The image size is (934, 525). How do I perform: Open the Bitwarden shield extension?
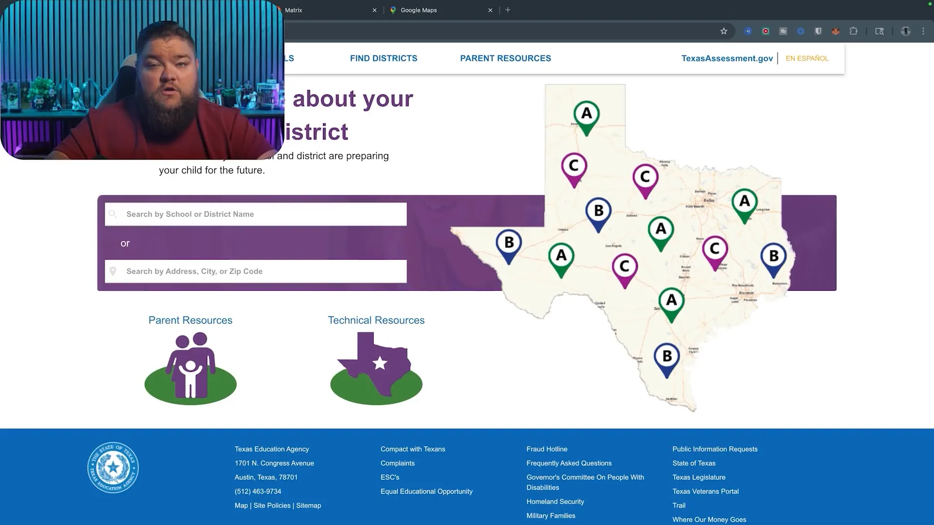click(x=818, y=31)
